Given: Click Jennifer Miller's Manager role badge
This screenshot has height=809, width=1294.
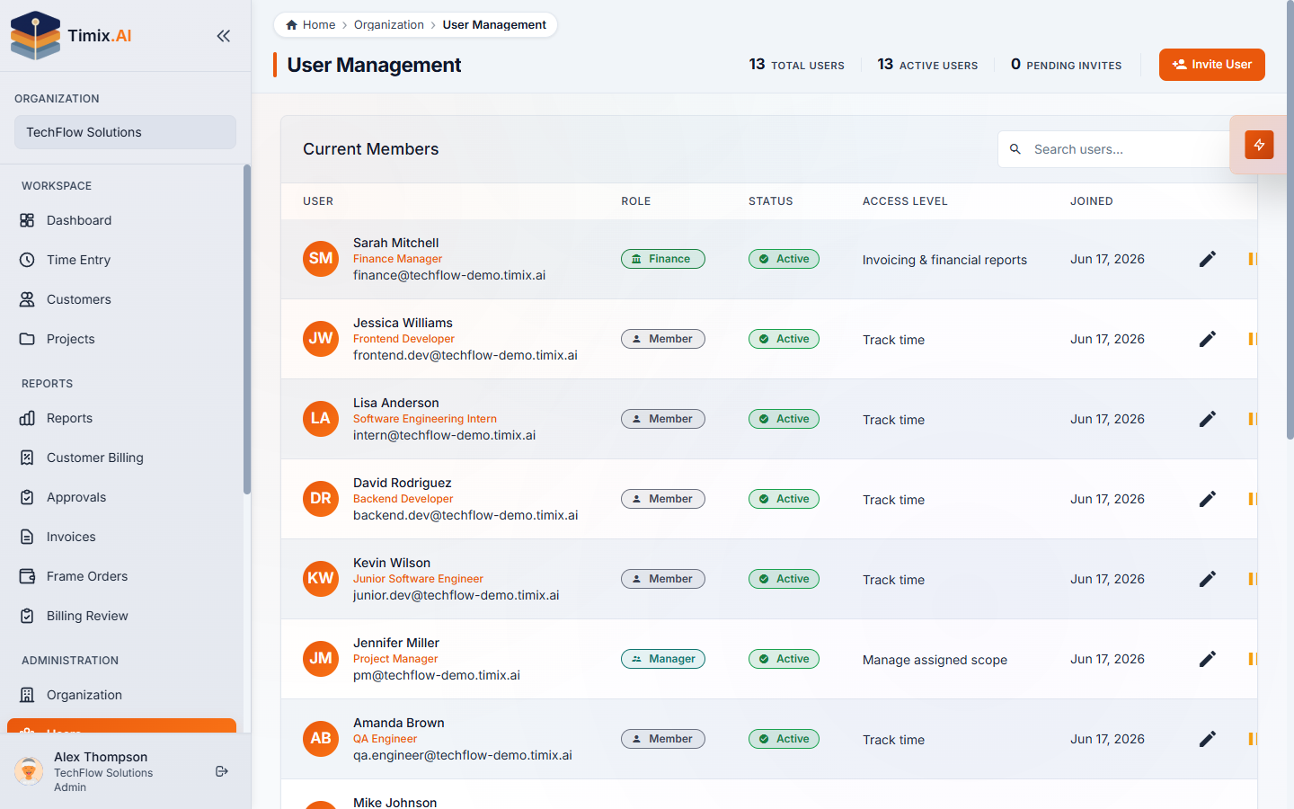Looking at the screenshot, I should 663,659.
